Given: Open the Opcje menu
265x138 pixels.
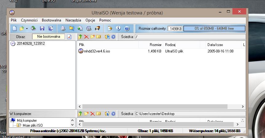Looking at the screenshot, I should (x=90, y=20).
